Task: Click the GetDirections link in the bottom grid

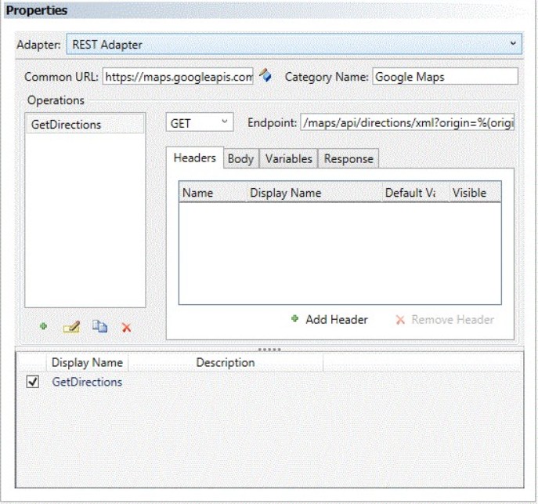Action: pos(87,383)
